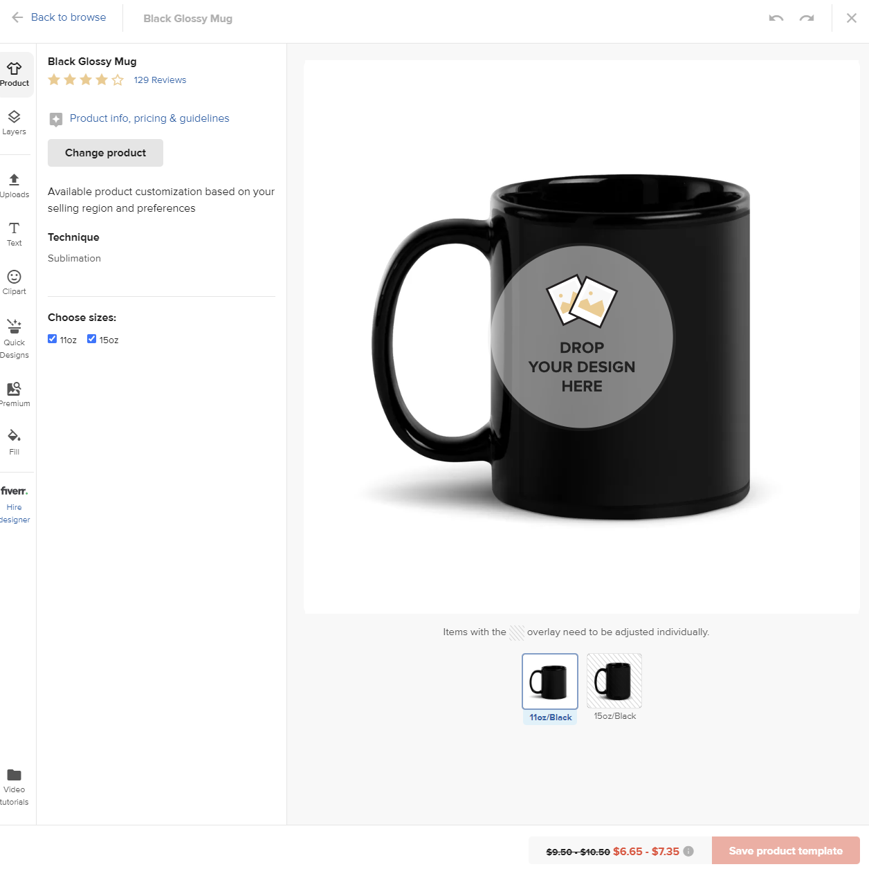Click the Black Glossy Mug header title
The image size is (869, 869).
pyautogui.click(x=187, y=19)
